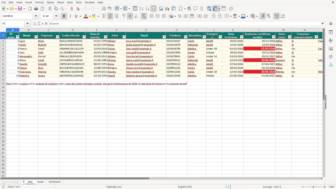
Task: Clear direct formatting
Action: tap(78, 9)
